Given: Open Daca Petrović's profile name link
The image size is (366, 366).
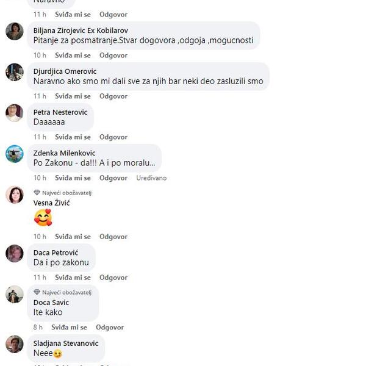Looking at the screenshot, I should 56,253.
